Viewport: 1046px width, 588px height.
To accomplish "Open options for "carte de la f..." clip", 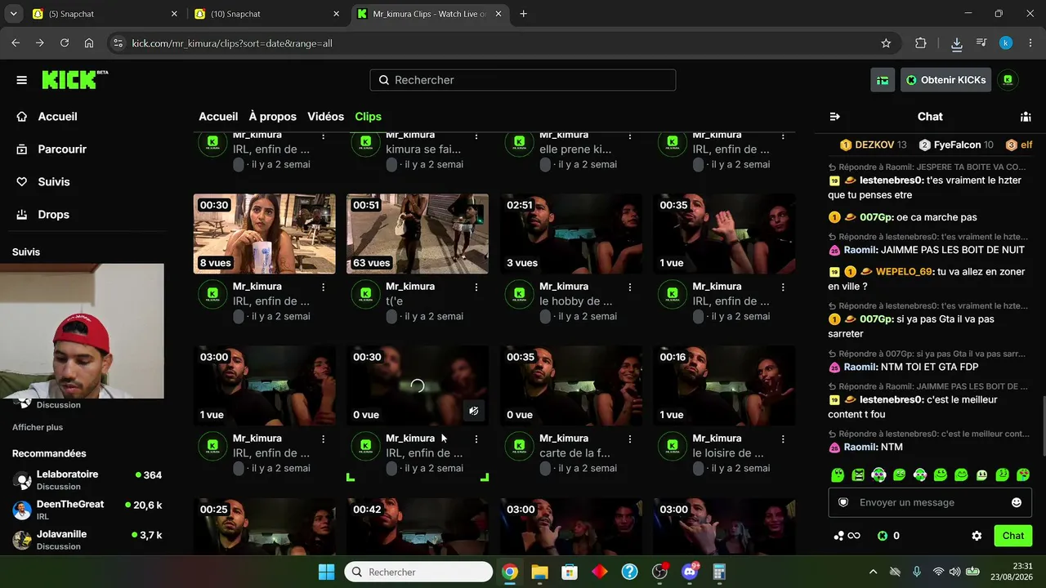I will [x=630, y=439].
